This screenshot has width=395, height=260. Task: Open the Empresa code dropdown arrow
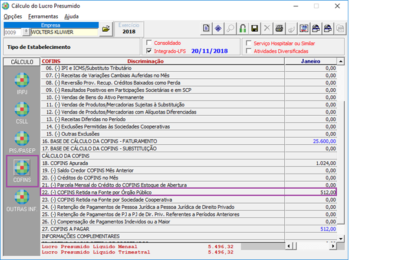point(26,32)
